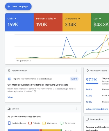This screenshot has width=109, height=131.
Task: Click the Demographics card header icon
Action: pos(87,119)
